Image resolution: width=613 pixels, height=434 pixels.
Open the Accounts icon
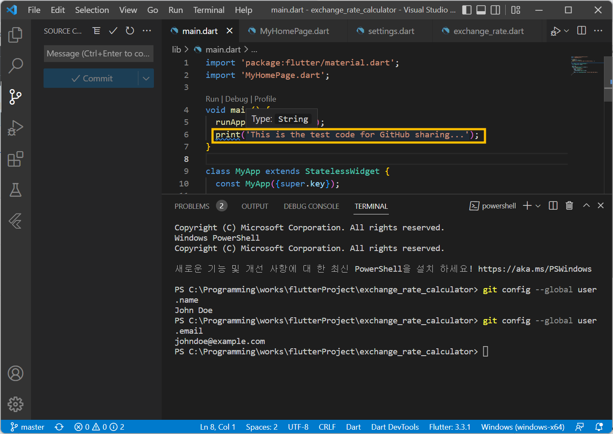[x=16, y=373]
